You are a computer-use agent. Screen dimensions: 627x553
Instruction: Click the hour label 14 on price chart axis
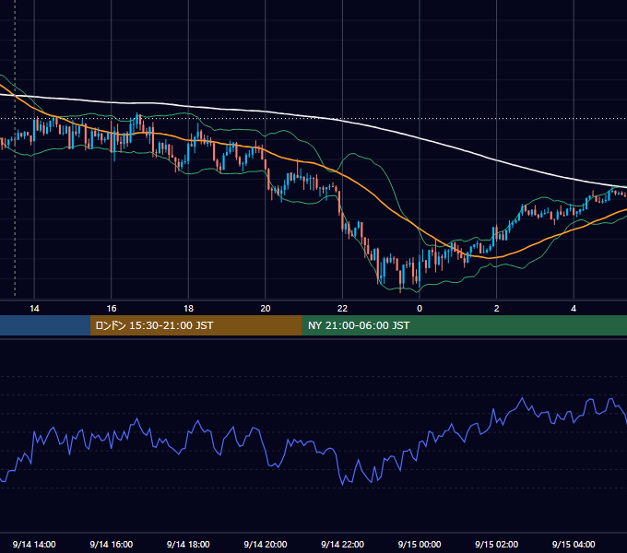click(x=34, y=309)
